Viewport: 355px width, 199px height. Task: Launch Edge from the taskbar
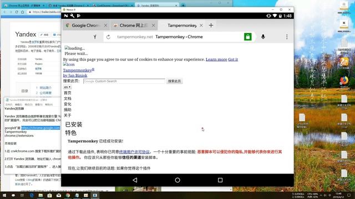tap(32, 195)
